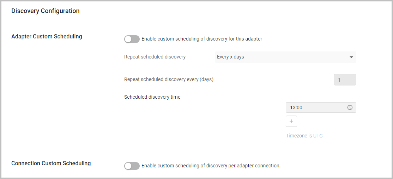The width and height of the screenshot is (393, 179).
Task: Click the Every x days selected text
Action: [x=230, y=57]
